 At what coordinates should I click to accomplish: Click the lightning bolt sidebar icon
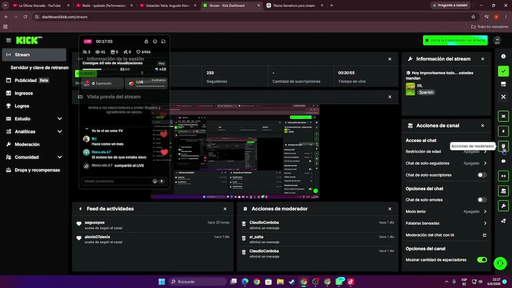(503, 131)
